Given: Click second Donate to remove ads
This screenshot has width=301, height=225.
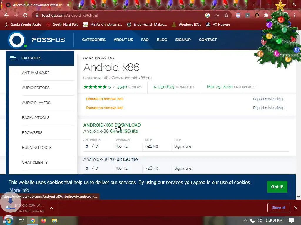Looking at the screenshot, I should pyautogui.click(x=105, y=108).
